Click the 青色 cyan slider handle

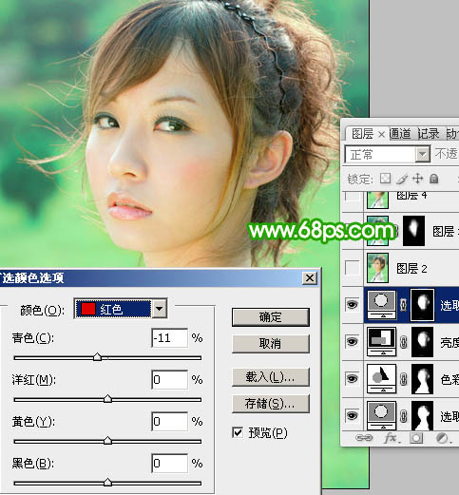click(x=98, y=357)
